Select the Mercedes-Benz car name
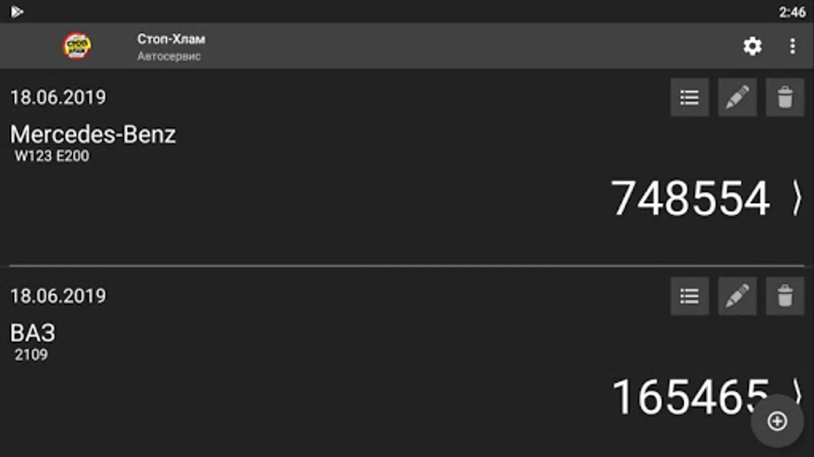 (93, 135)
